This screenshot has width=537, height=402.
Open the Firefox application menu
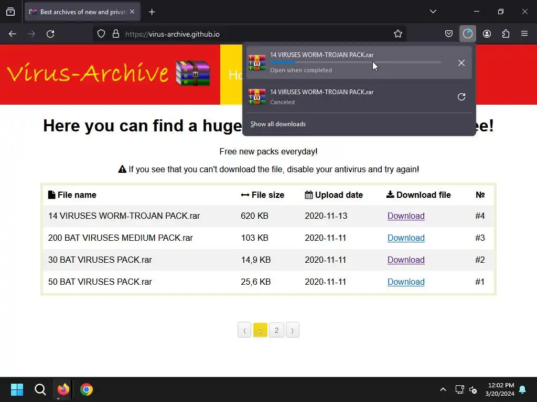(x=524, y=34)
